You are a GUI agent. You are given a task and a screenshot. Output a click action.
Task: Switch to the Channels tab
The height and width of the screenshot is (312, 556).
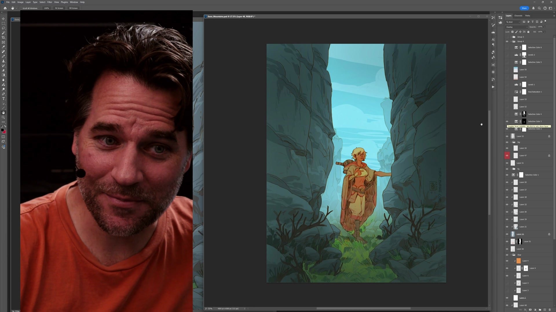(x=518, y=16)
